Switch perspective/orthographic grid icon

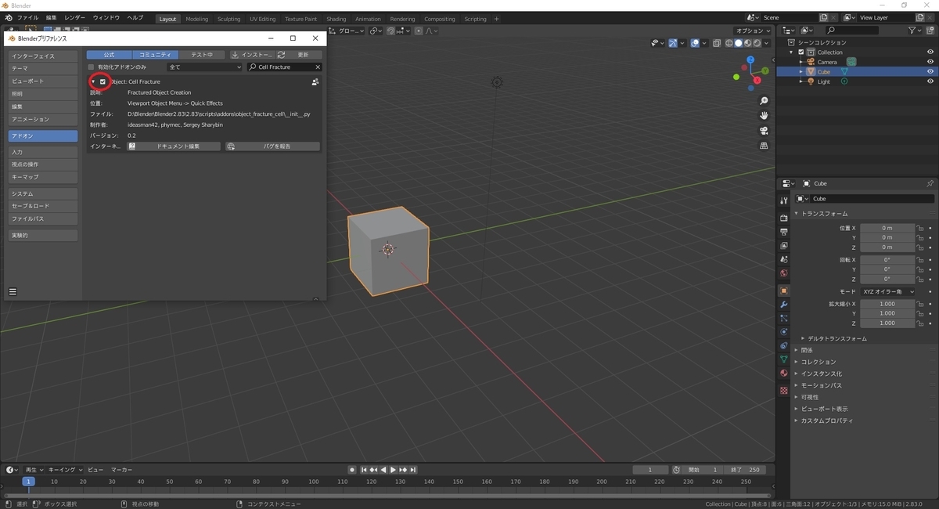[x=764, y=146]
